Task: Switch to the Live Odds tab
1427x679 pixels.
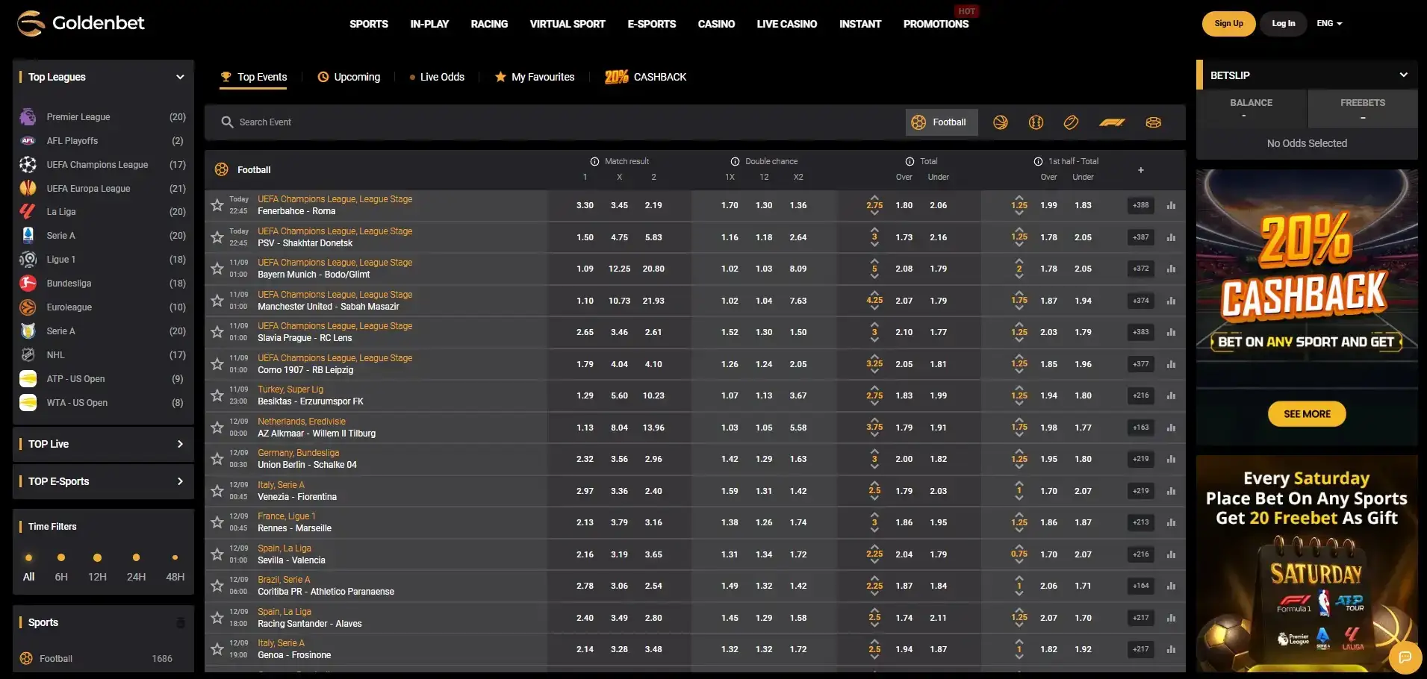Action: tap(437, 77)
